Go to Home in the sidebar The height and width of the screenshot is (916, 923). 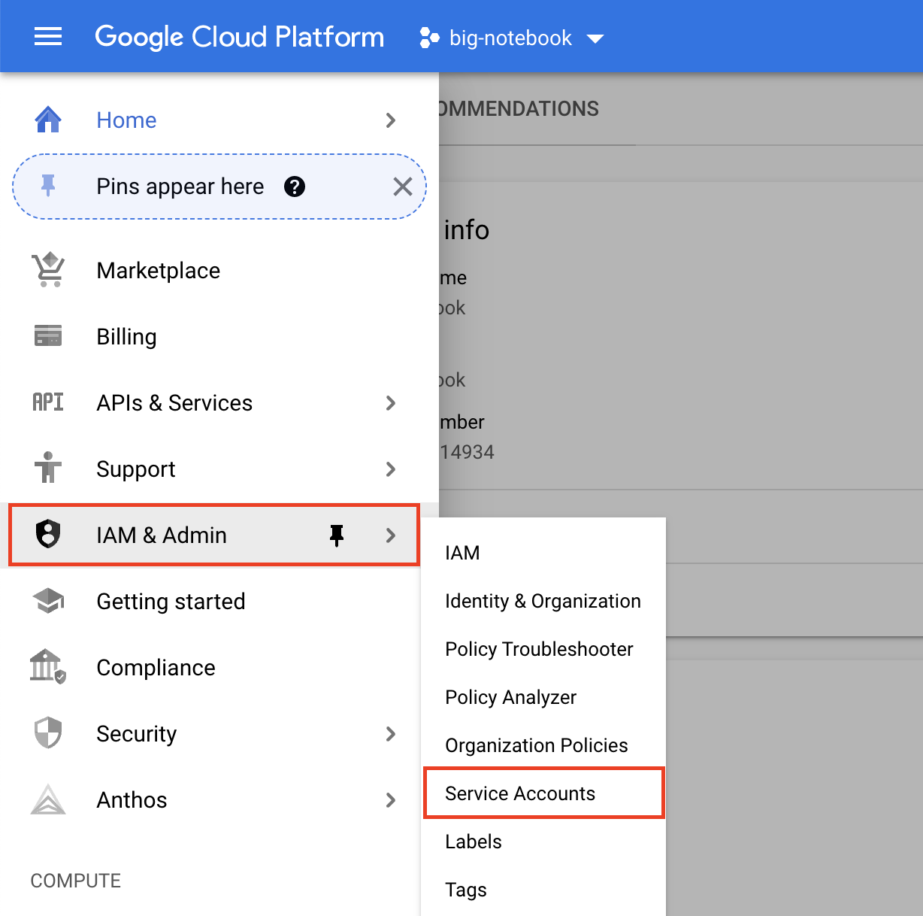[126, 120]
